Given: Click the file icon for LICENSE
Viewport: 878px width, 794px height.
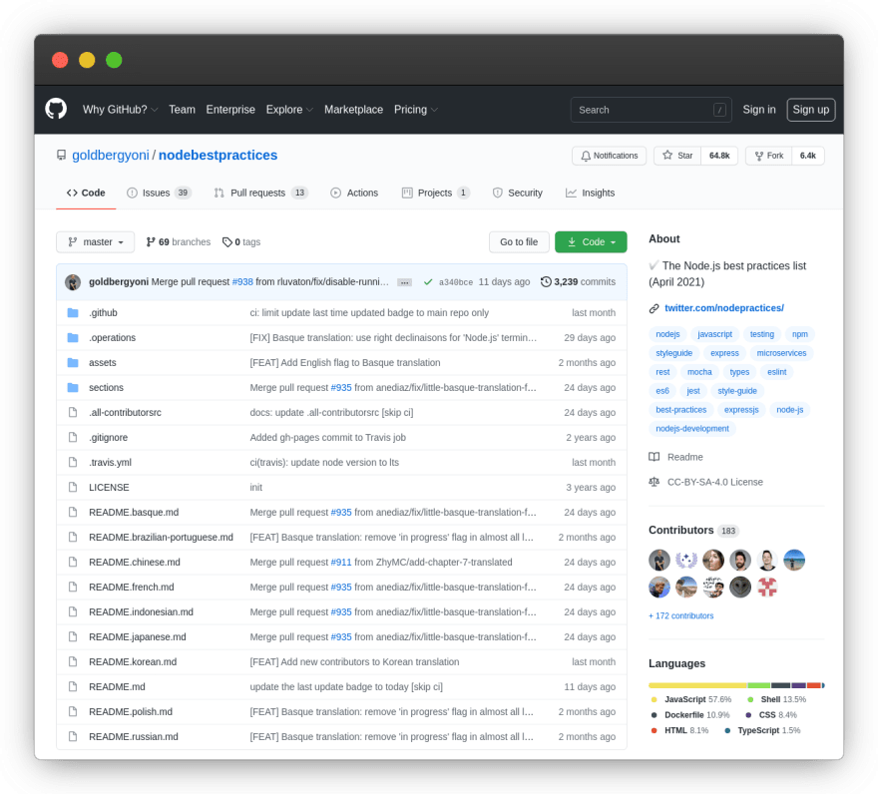Looking at the screenshot, I should pos(73,487).
